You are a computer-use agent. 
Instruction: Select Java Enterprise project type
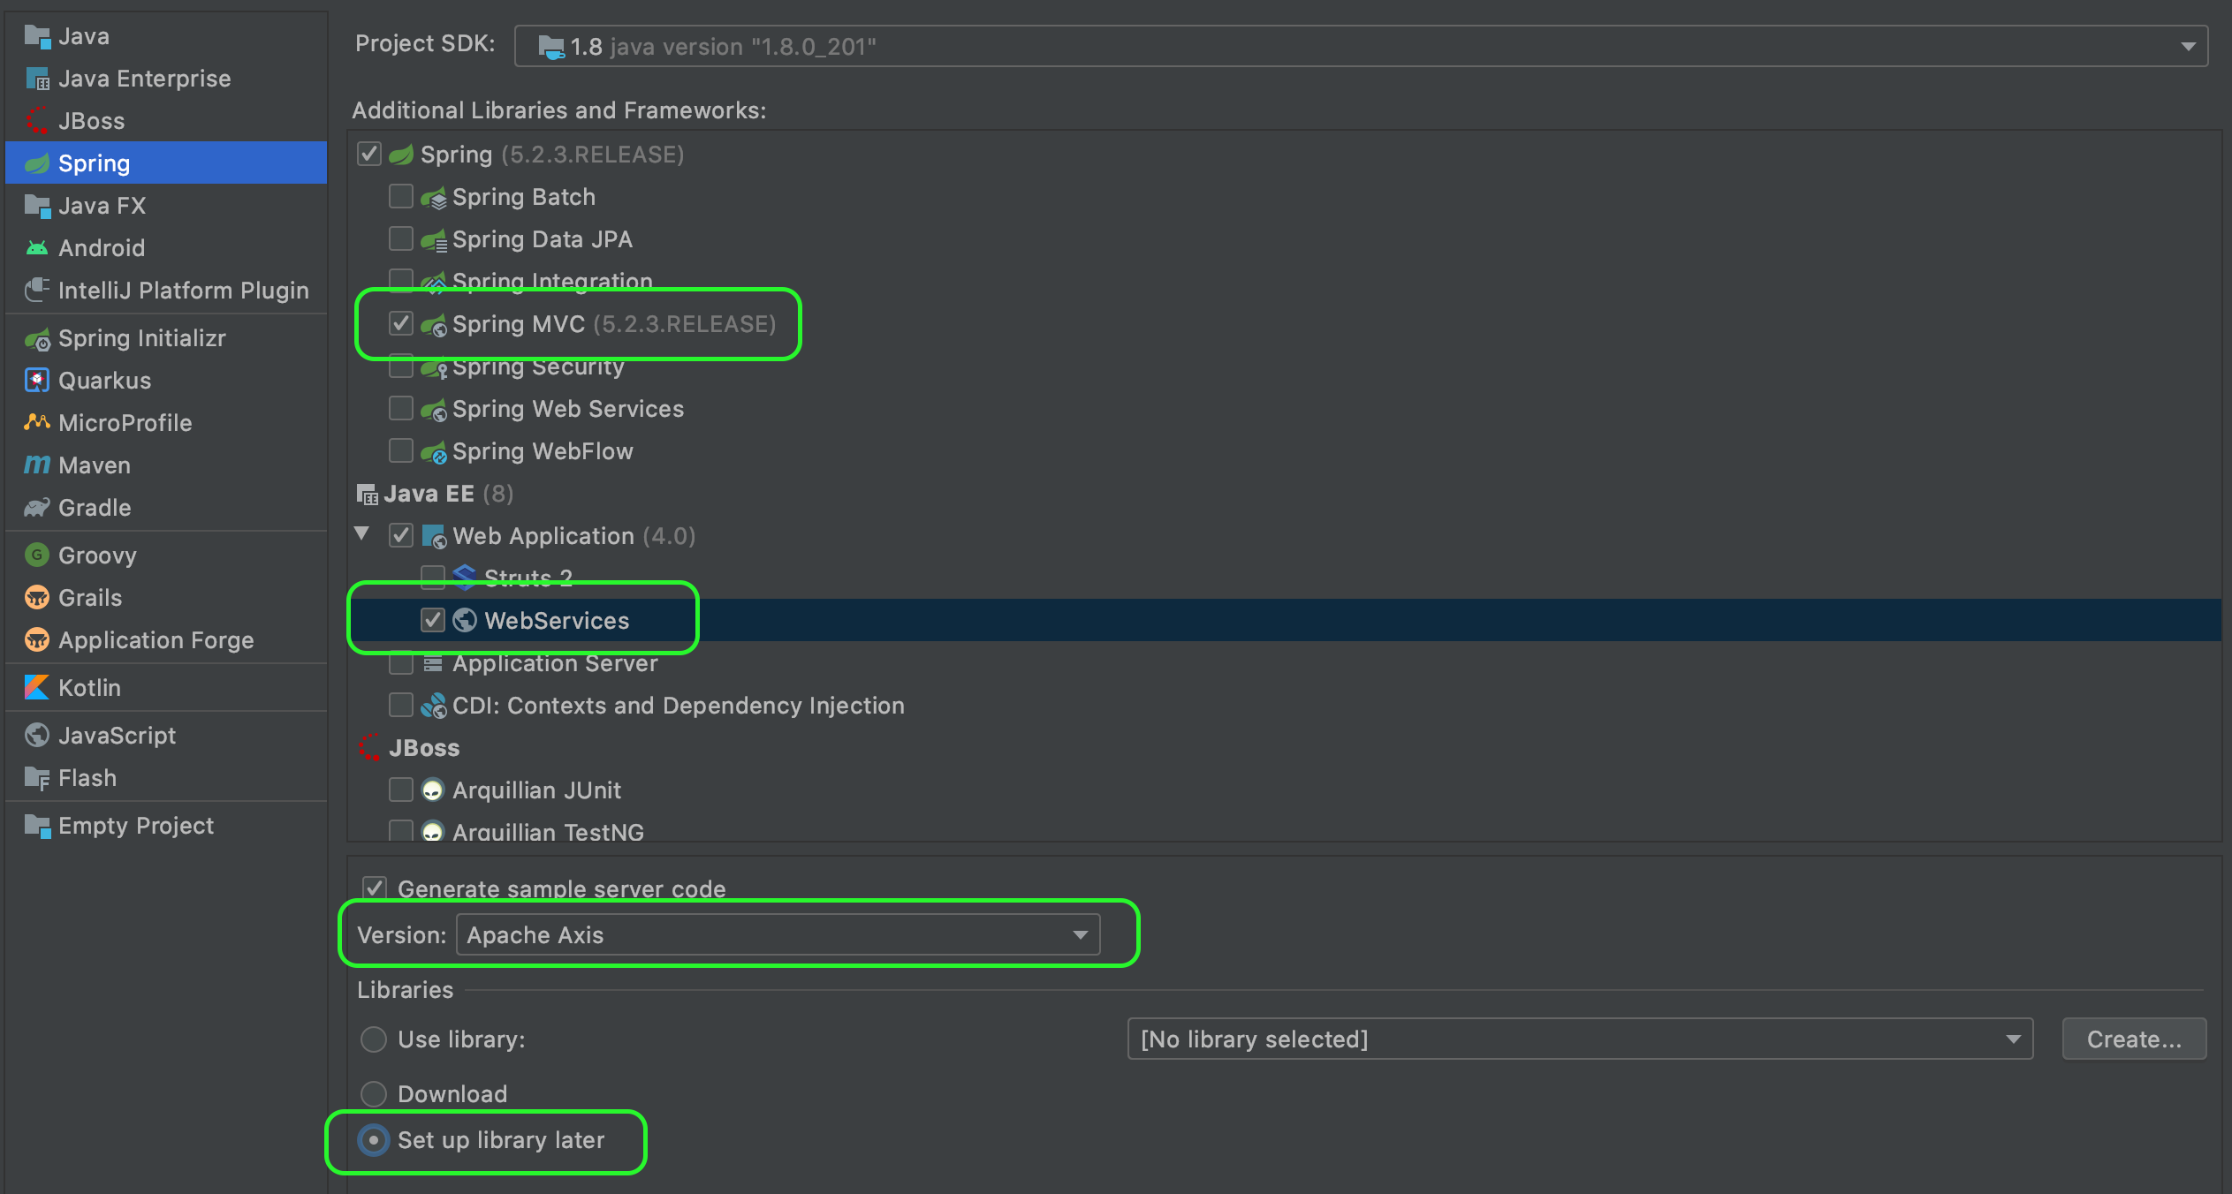(x=144, y=78)
